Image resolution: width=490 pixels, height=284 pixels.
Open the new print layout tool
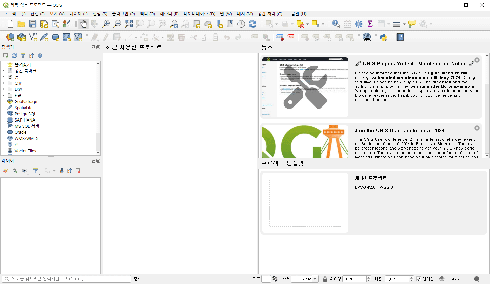pyautogui.click(x=44, y=24)
